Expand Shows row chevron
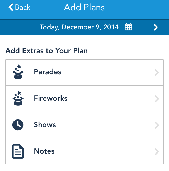Screen dimensions: 169x171 point(157,125)
